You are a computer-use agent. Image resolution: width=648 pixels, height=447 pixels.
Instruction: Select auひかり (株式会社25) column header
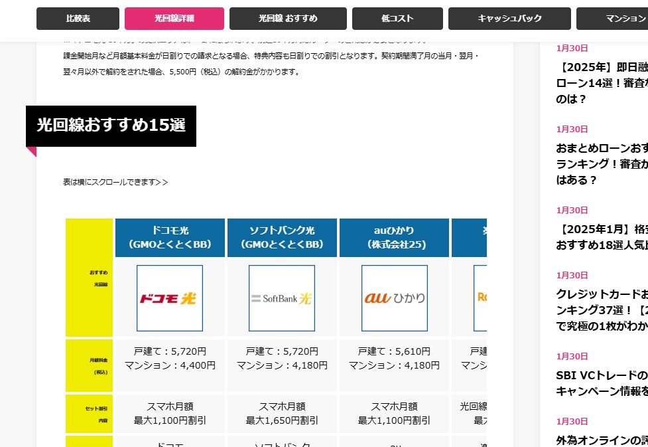pos(394,238)
